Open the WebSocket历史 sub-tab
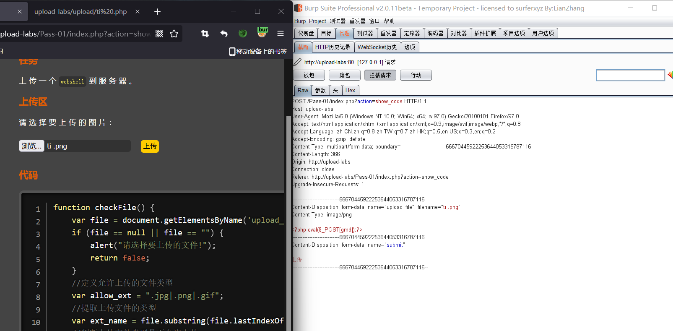 click(377, 47)
